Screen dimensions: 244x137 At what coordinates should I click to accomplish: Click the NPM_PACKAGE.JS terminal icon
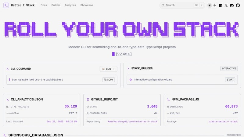168,100
